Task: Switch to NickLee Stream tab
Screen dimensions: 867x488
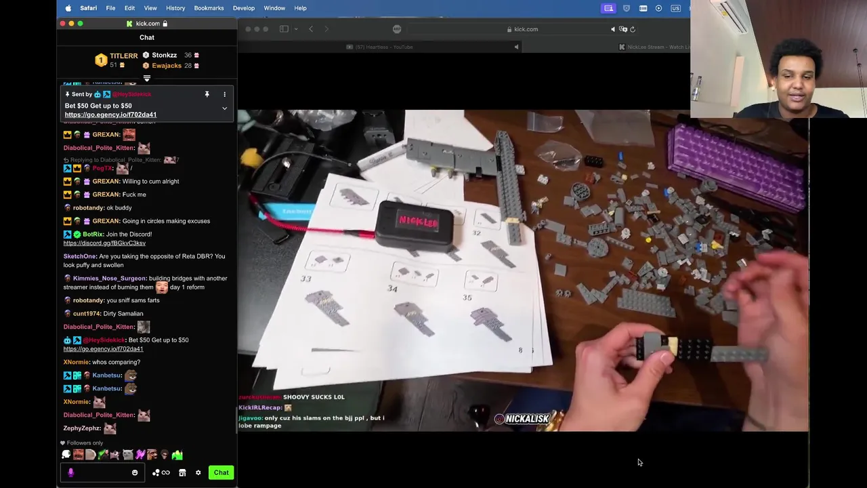Action: (x=654, y=47)
